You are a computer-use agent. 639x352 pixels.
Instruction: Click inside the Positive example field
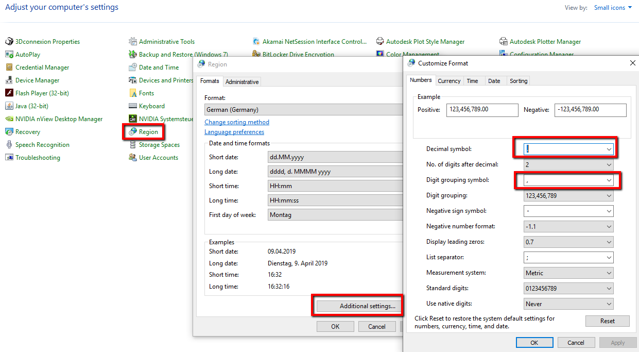(482, 110)
